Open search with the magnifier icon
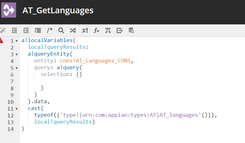 pos(61,30)
